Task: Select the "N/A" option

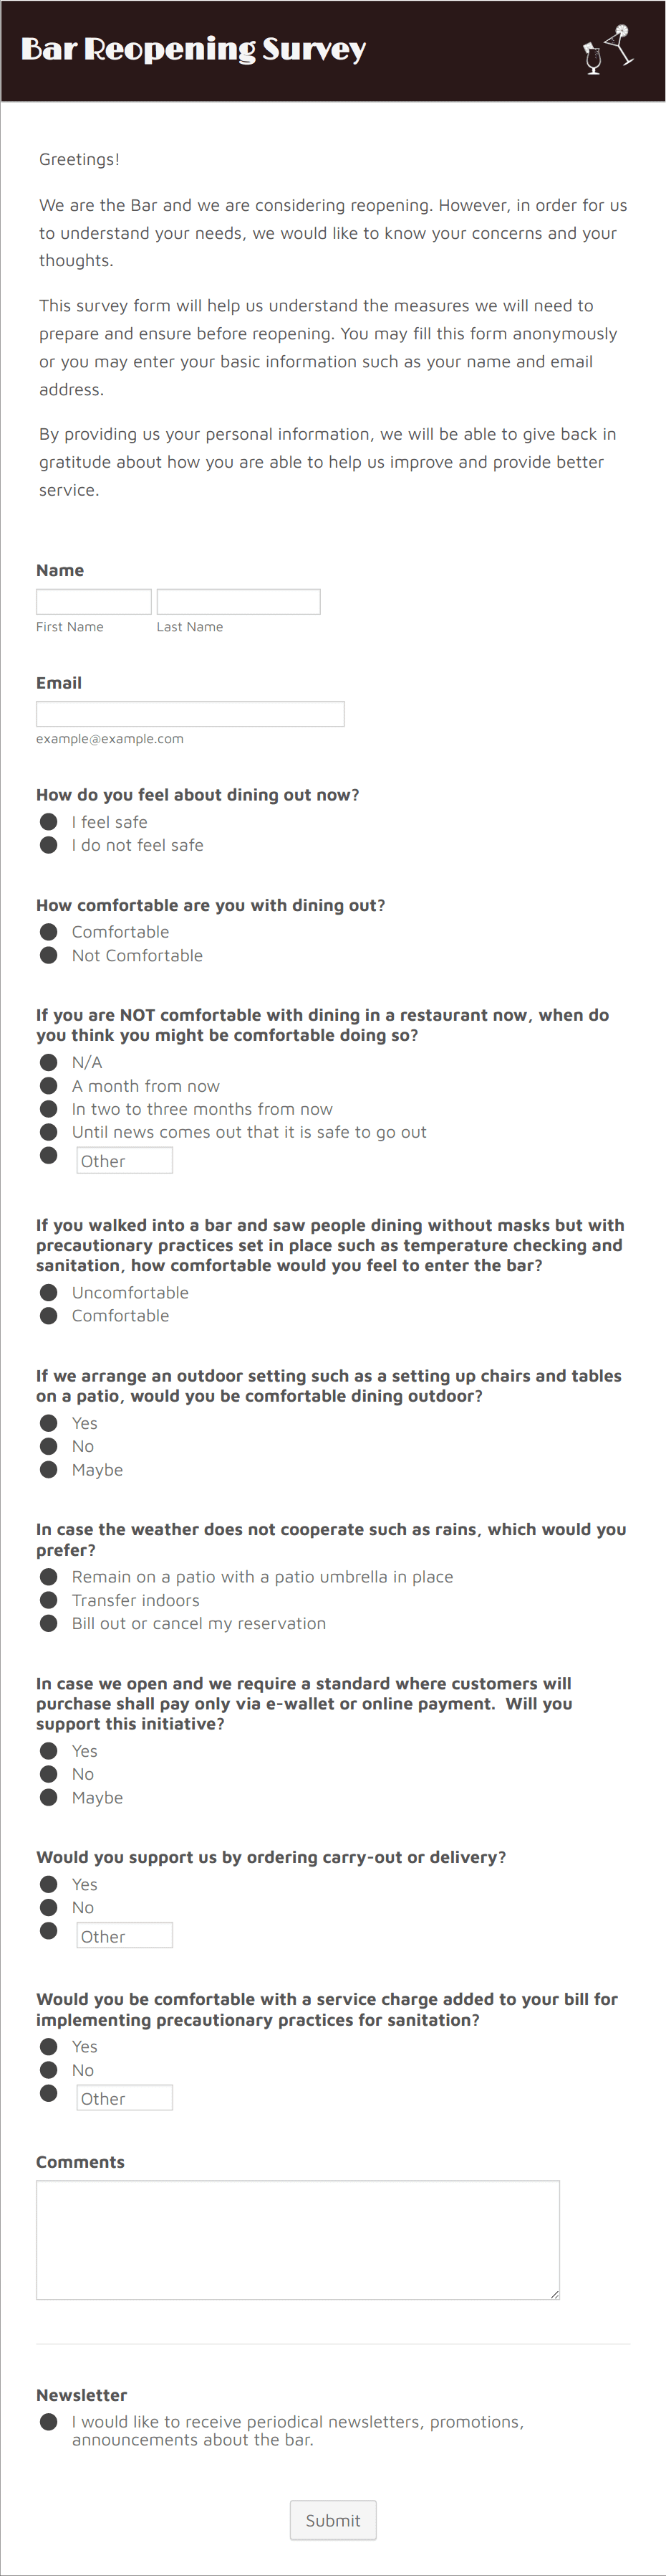Action: pos(49,1062)
